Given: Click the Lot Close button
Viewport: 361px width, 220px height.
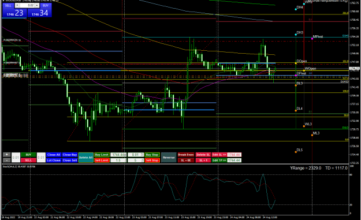Looking at the screenshot, I should [x=54, y=160].
